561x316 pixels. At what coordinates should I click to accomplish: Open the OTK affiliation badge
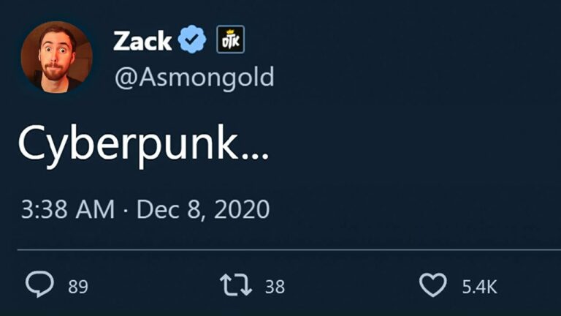click(x=231, y=41)
